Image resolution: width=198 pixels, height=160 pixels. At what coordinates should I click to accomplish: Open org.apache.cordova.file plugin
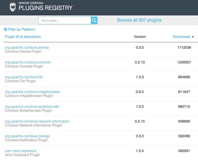pyautogui.click(x=24, y=77)
